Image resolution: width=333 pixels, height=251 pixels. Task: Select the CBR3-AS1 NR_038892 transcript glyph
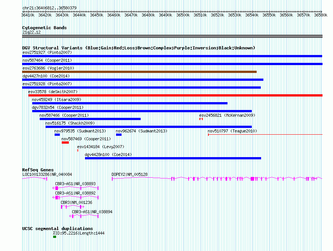click(75, 198)
